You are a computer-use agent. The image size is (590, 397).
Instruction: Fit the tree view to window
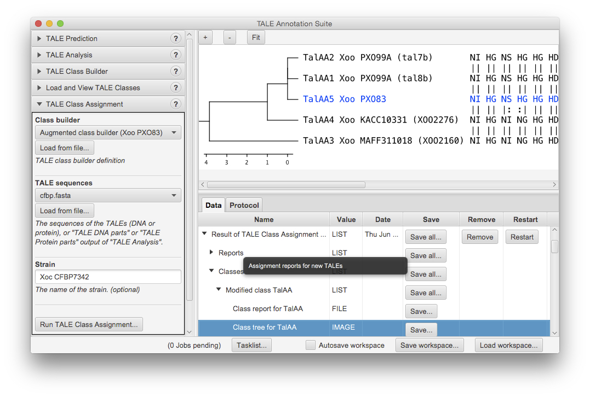coord(256,37)
